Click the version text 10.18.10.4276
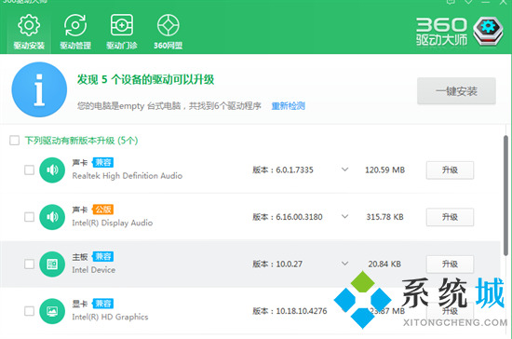The image size is (512, 339). point(302,311)
